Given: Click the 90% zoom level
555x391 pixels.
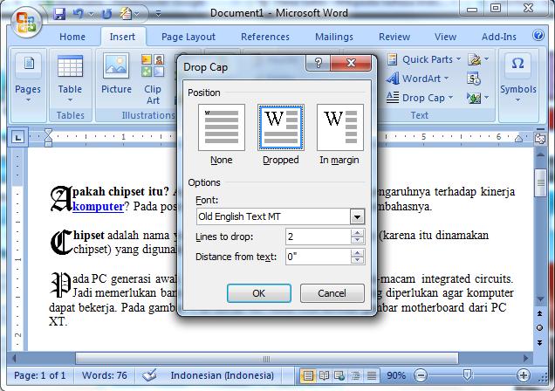Looking at the screenshot, I should pos(396,375).
